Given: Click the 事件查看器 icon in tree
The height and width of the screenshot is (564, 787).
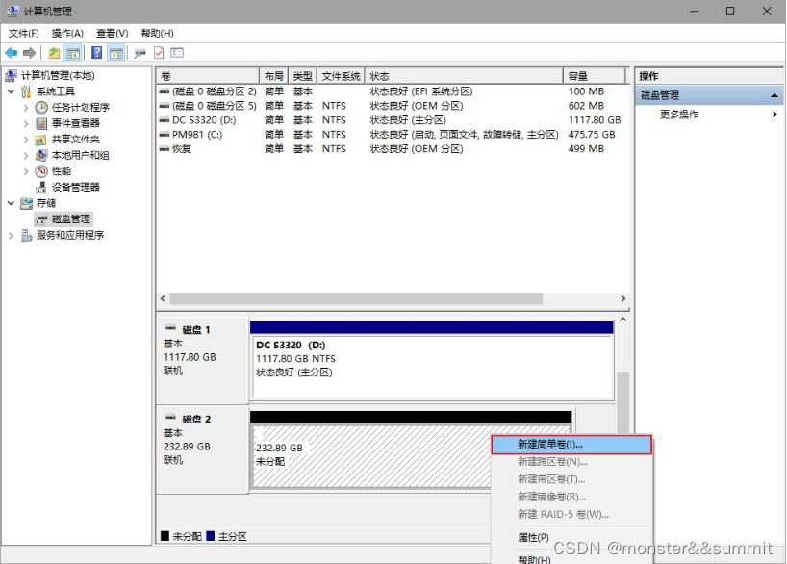Looking at the screenshot, I should click(x=41, y=123).
